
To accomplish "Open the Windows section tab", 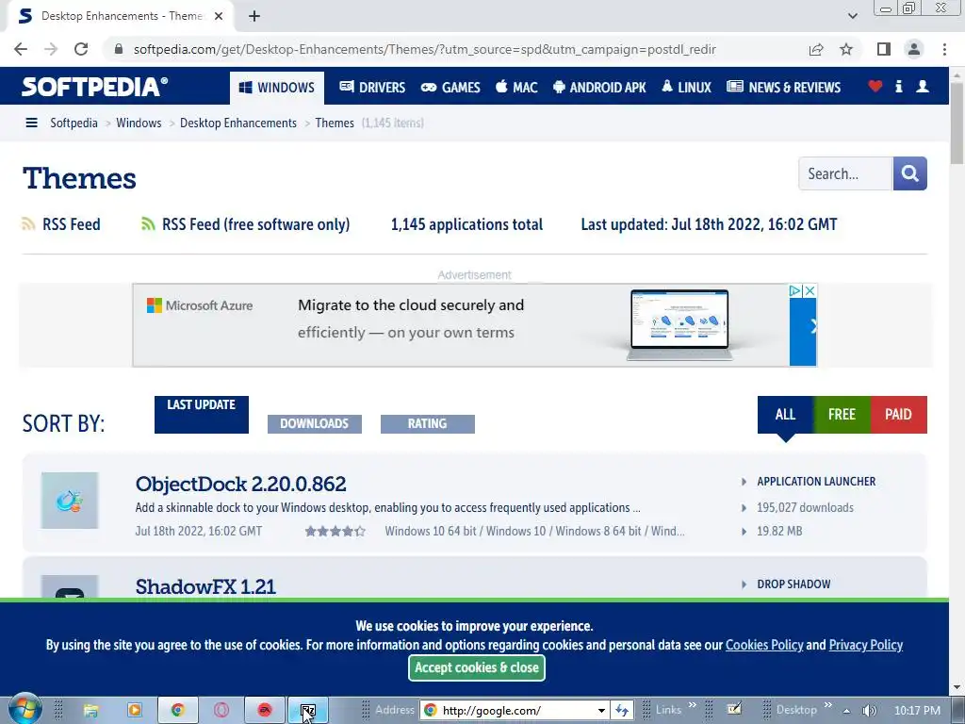I will point(277,88).
